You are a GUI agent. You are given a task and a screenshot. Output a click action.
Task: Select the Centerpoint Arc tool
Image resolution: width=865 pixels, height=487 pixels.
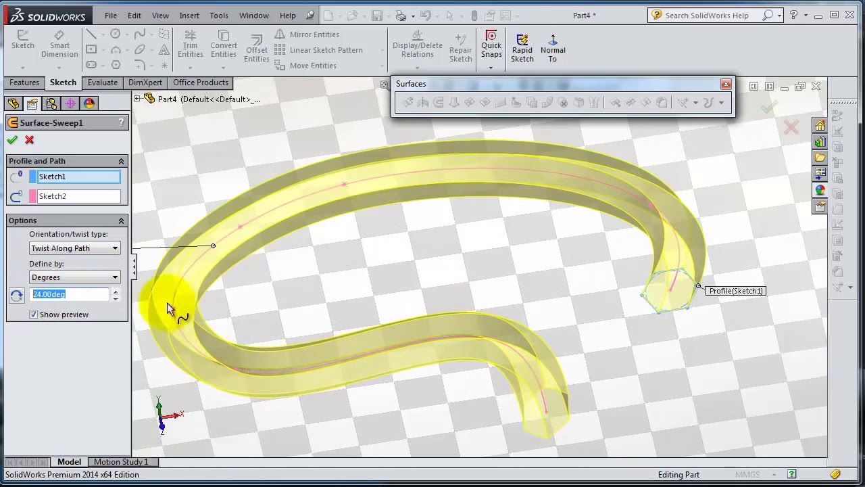[x=116, y=50]
